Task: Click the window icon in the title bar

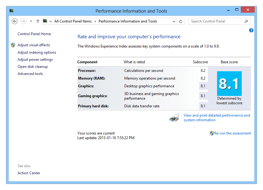Action: (11, 11)
